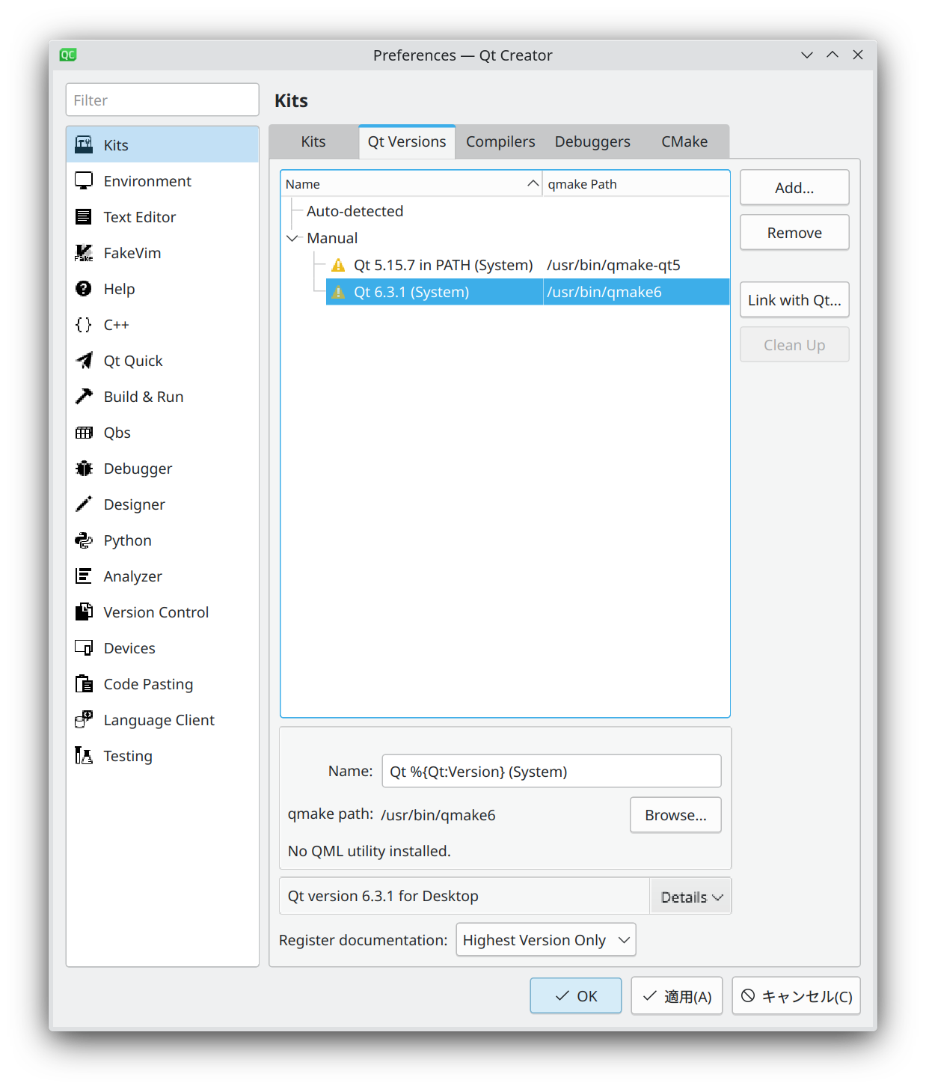Click the Code Pasting clipboard icon
The height and width of the screenshot is (1089, 926).
click(x=84, y=683)
